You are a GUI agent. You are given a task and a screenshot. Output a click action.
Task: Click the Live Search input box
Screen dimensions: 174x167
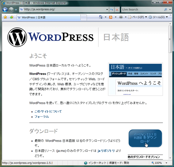(142, 9)
